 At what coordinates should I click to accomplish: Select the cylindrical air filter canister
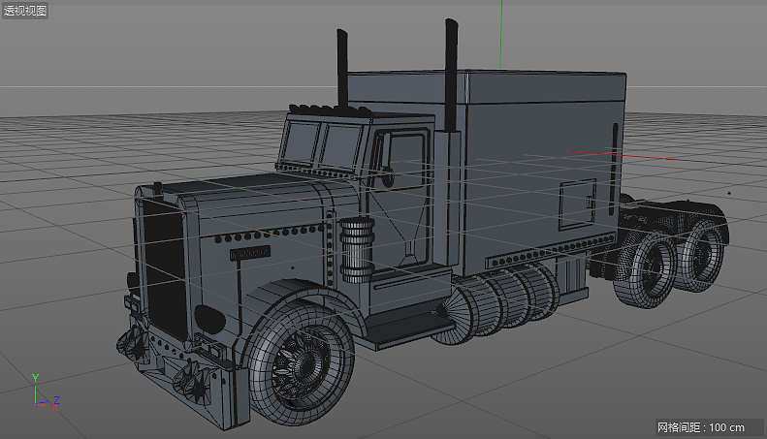(358, 250)
